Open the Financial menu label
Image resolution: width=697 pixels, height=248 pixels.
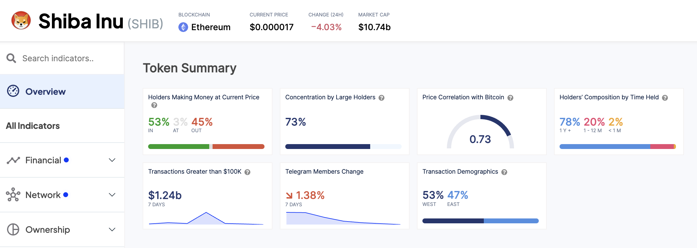pos(43,160)
